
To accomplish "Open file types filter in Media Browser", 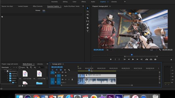I will (31, 67).
